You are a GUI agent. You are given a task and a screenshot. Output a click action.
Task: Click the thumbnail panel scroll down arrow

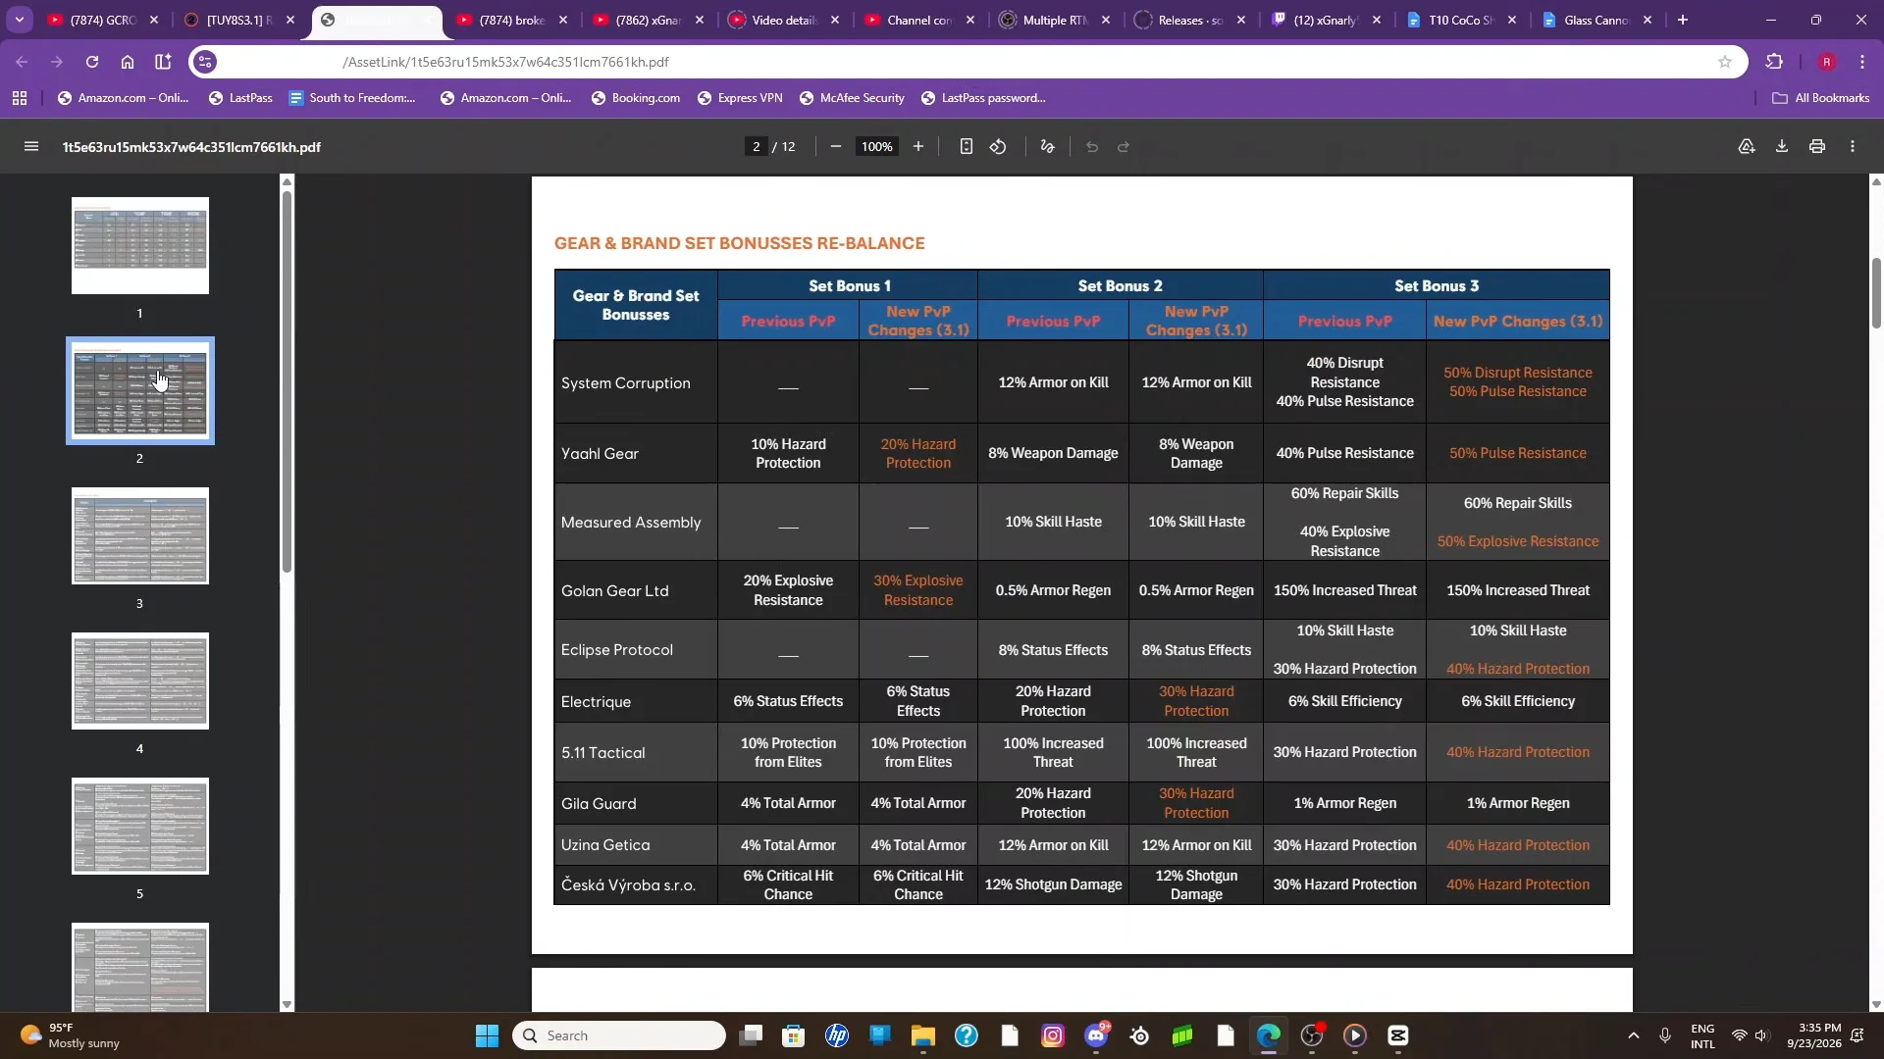click(x=287, y=1004)
